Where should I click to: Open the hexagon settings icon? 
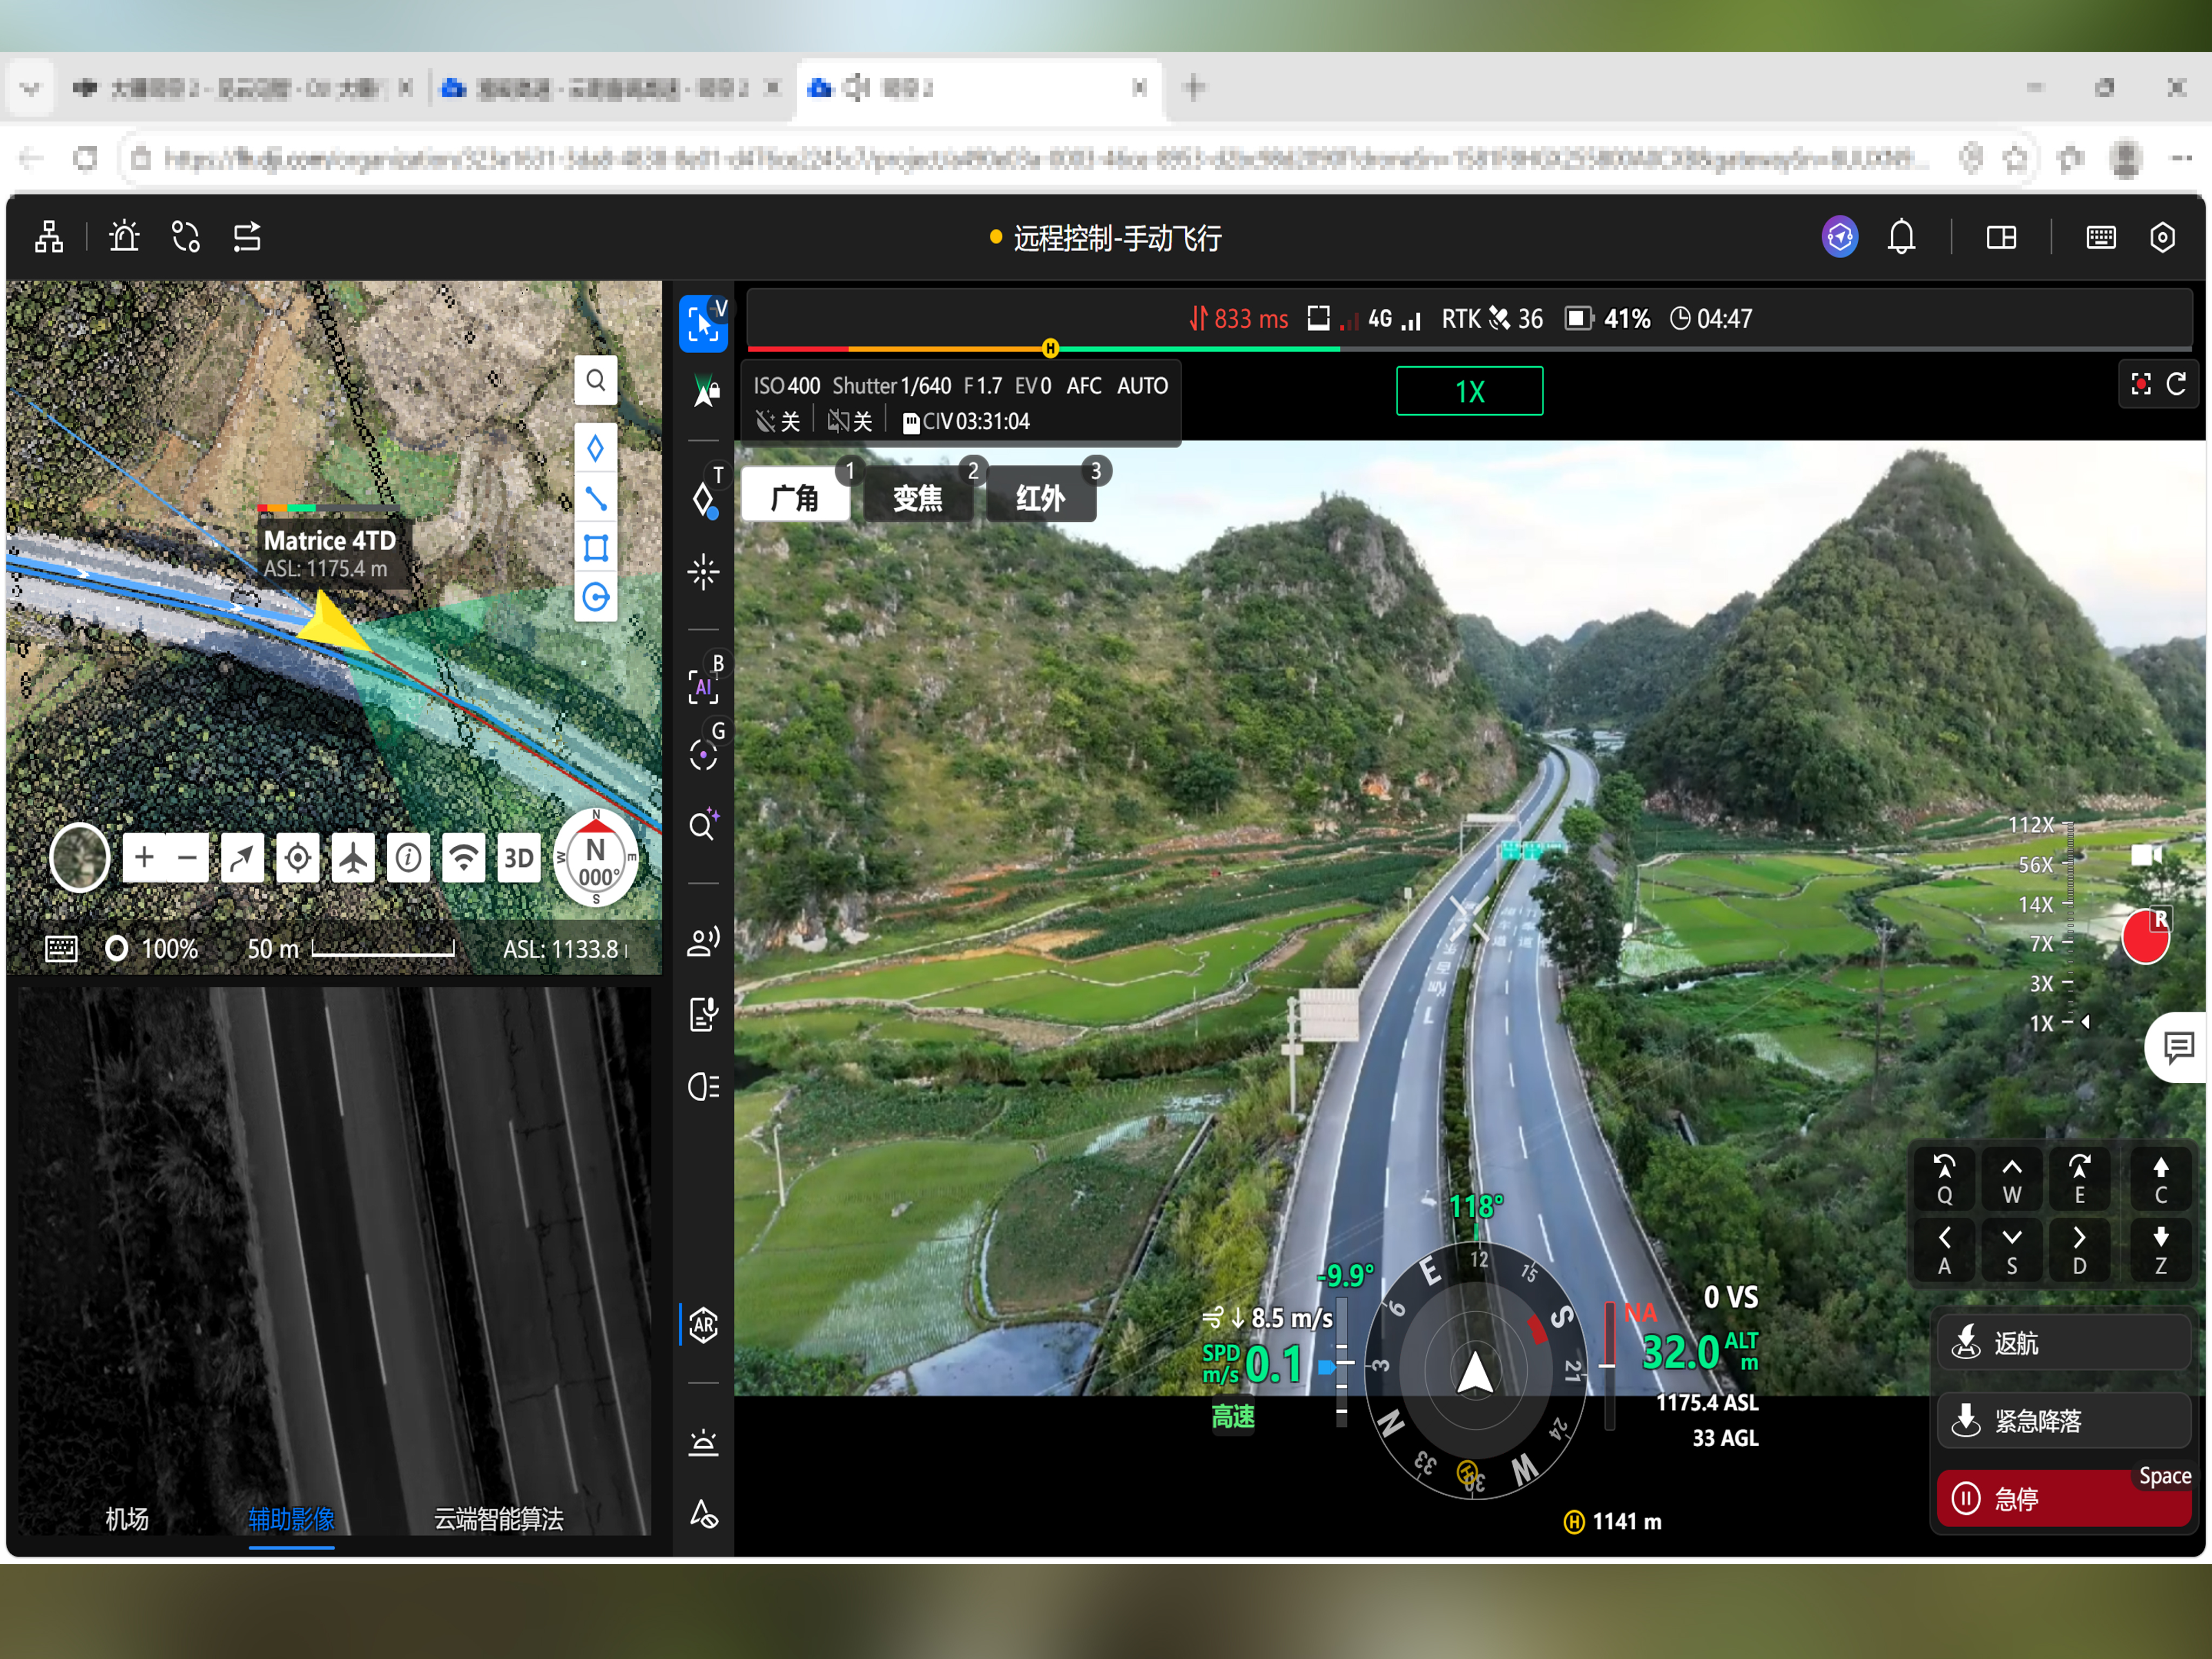click(x=2162, y=237)
